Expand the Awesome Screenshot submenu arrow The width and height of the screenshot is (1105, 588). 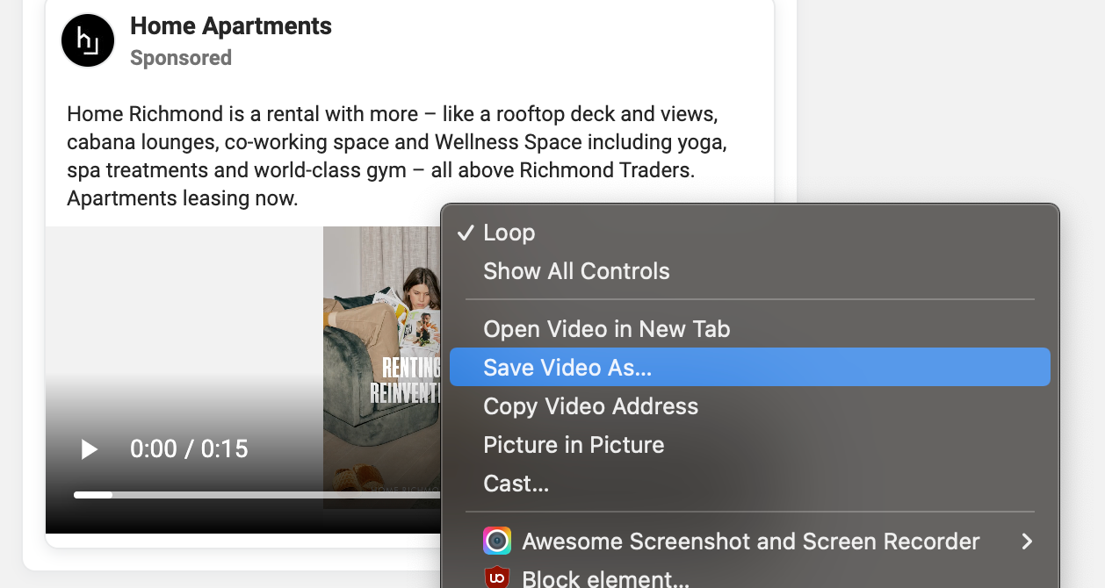click(1026, 541)
